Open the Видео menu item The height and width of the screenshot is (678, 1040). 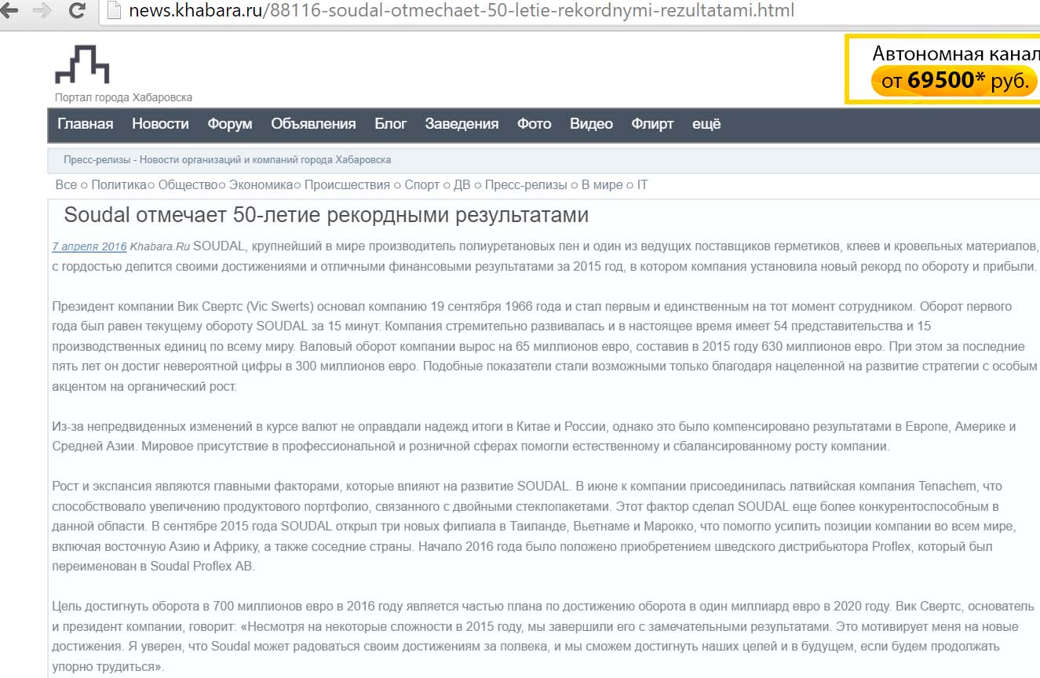[591, 124]
